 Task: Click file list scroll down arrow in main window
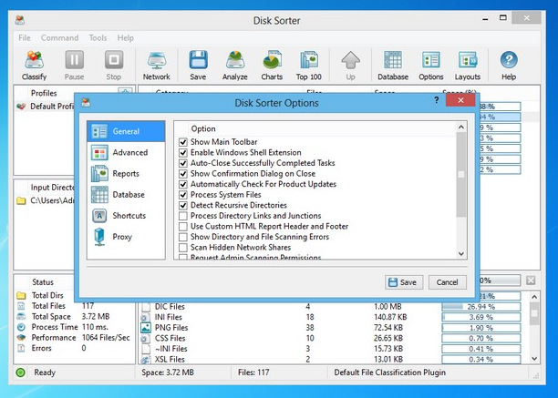click(534, 359)
